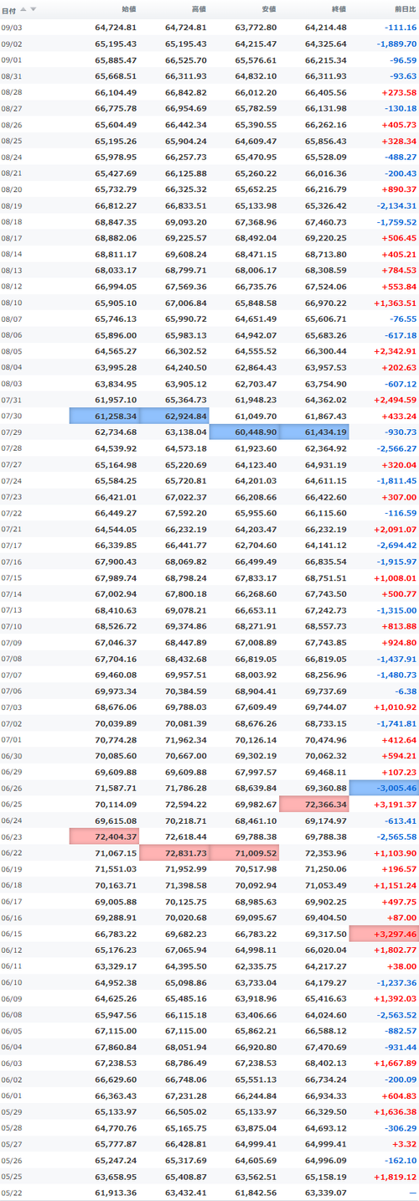The height and width of the screenshot is (1201, 419).
Task: Sort dates descending with the down arrow
Action: coord(34,9)
